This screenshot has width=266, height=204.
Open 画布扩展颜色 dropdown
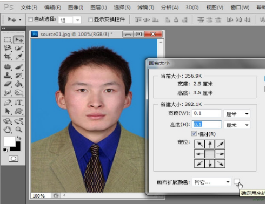coord(211,182)
